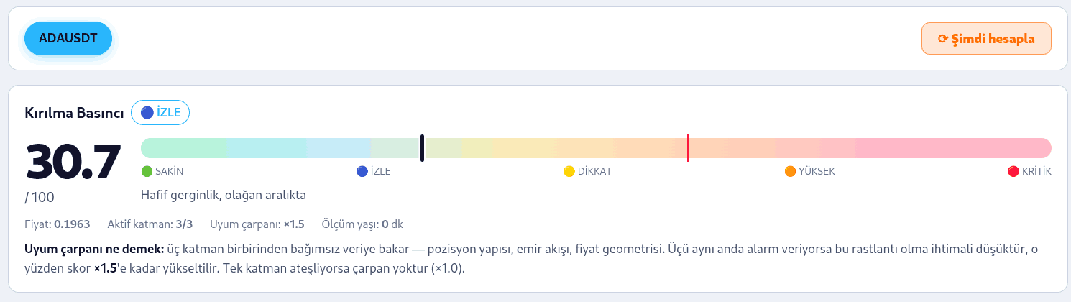Image resolution: width=1071 pixels, height=302 pixels.
Task: Click the orange YÜKSEK legend dot
Action: pos(790,171)
